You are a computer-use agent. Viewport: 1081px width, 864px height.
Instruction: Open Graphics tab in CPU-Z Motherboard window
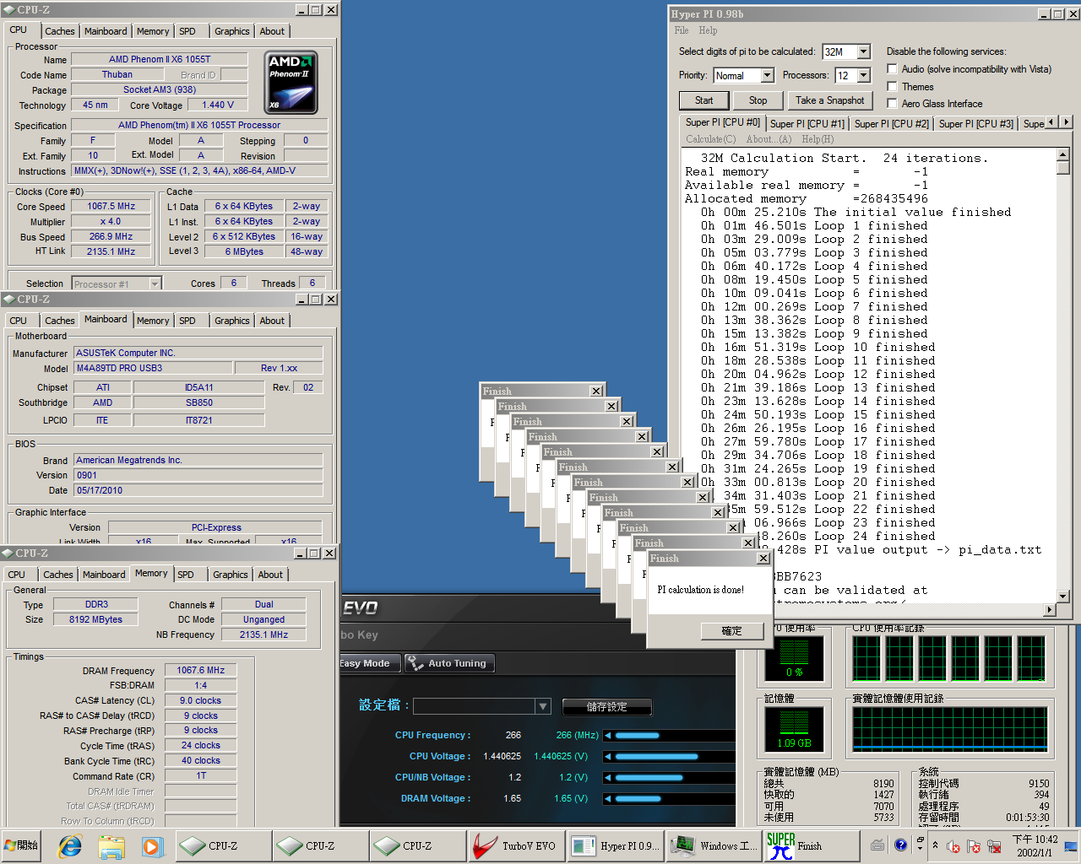231,321
